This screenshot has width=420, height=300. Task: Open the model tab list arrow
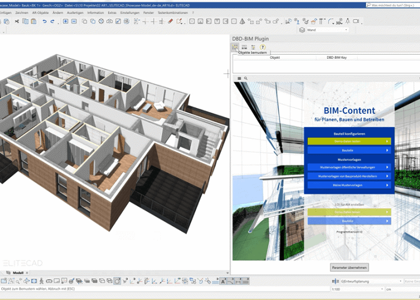pos(227,273)
